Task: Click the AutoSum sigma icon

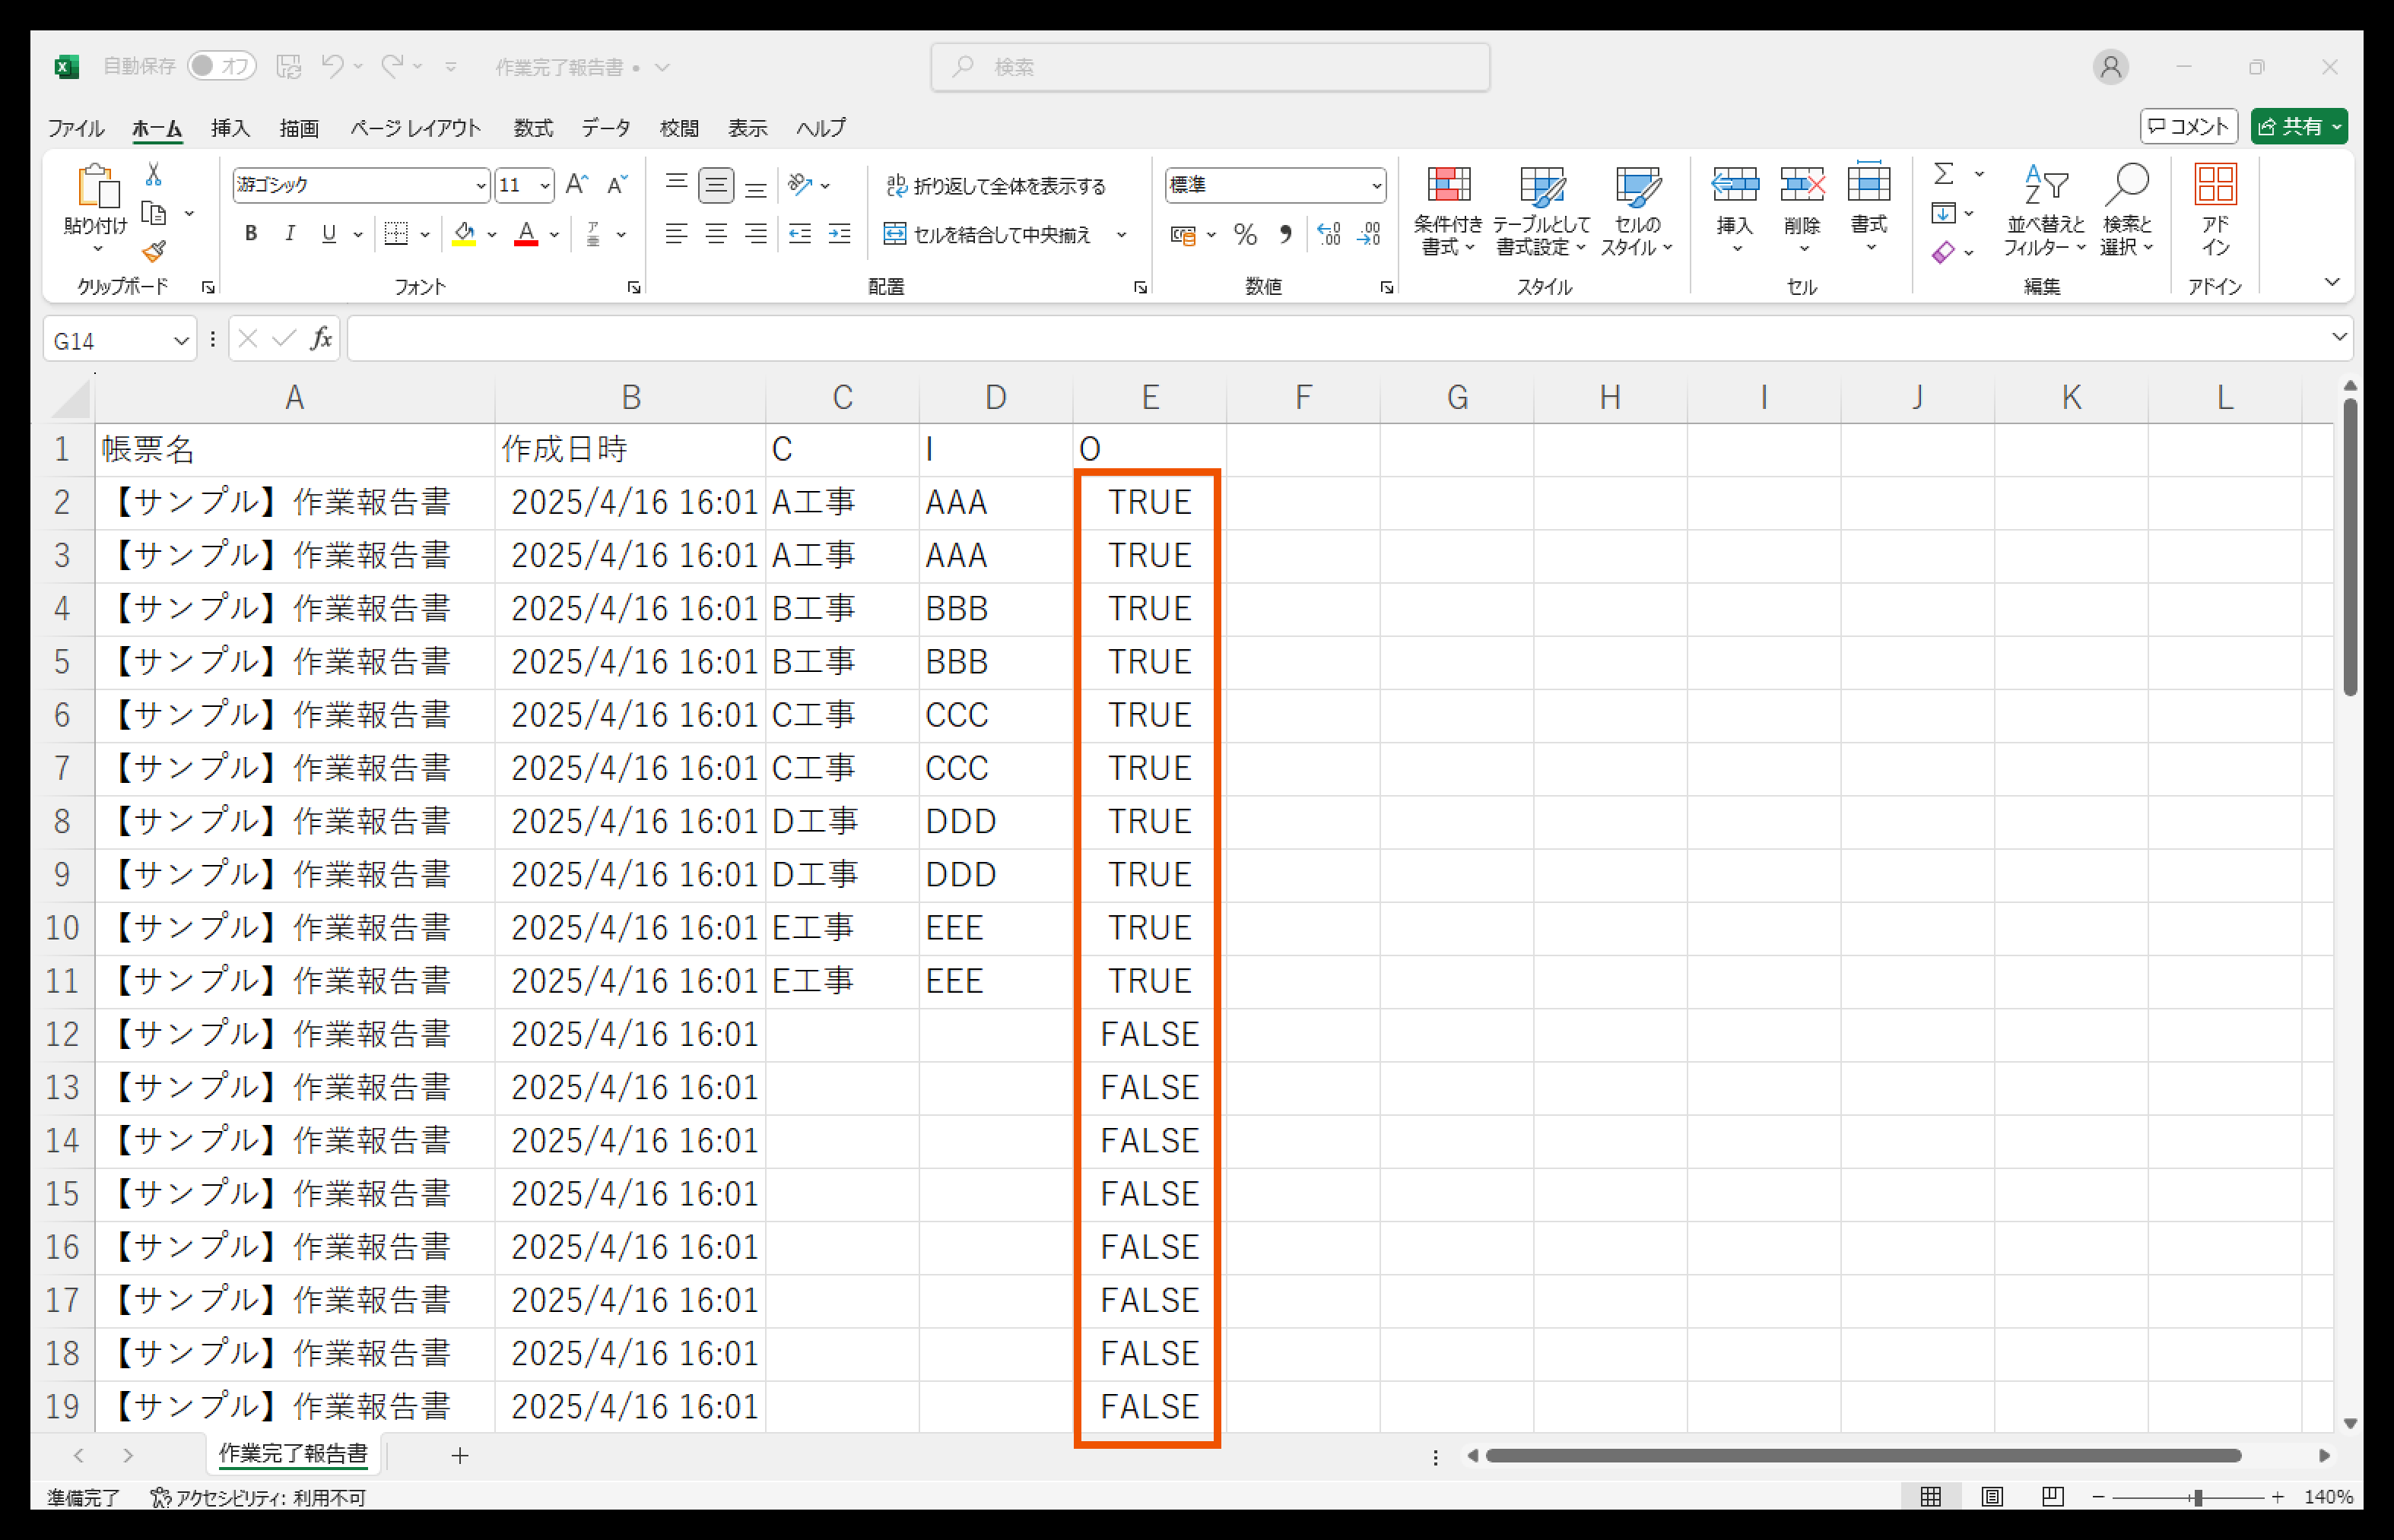Action: (1943, 174)
